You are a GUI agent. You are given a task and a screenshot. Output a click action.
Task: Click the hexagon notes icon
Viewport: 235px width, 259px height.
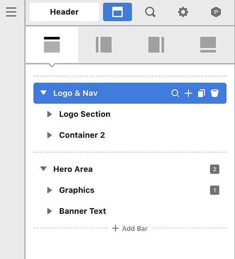(x=216, y=12)
